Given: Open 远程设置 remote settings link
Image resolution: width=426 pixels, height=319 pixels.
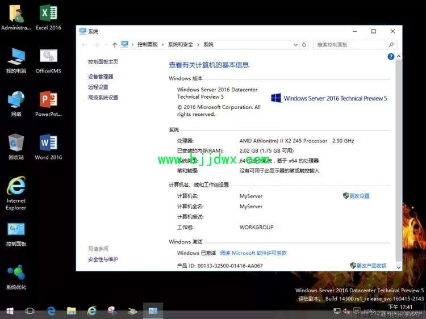Looking at the screenshot, I should pyautogui.click(x=98, y=87).
